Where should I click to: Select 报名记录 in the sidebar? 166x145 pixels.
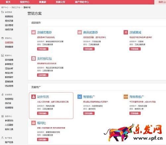click(x=9, y=21)
